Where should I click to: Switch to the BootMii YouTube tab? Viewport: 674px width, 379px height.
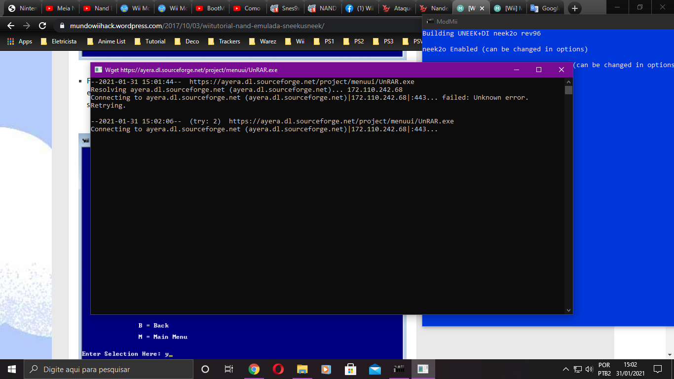point(210,8)
